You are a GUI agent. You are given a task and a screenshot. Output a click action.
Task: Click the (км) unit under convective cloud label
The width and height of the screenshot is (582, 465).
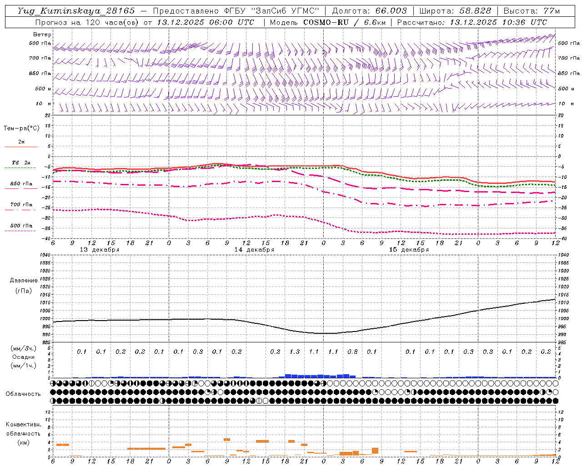(x=24, y=442)
